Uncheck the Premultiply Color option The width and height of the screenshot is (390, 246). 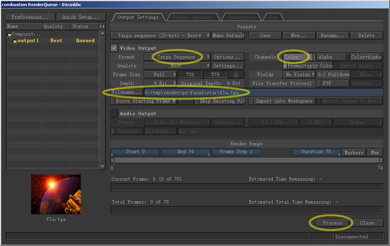pyautogui.click(x=285, y=66)
